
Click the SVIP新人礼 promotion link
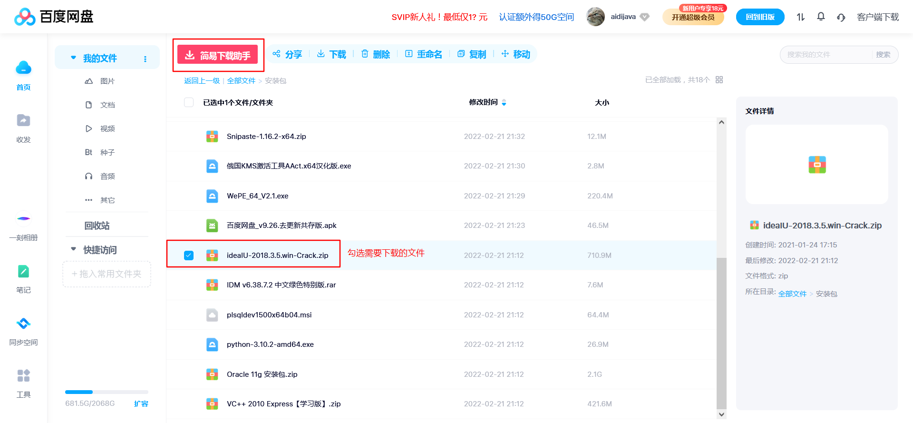point(439,17)
